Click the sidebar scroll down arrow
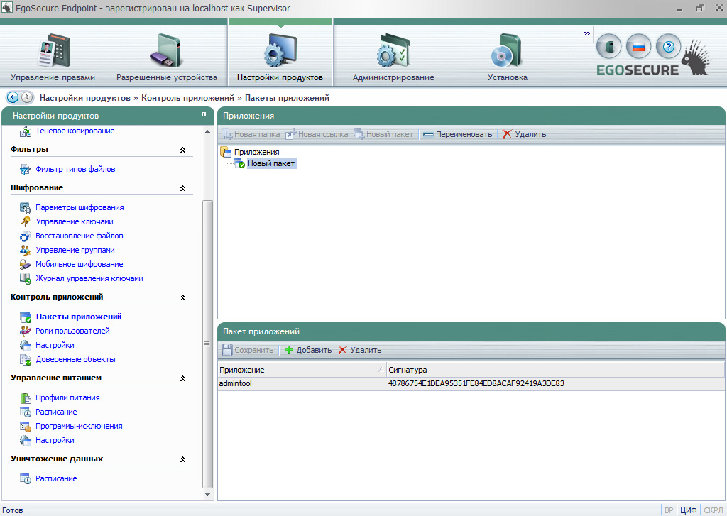This screenshot has width=727, height=516. tap(208, 494)
